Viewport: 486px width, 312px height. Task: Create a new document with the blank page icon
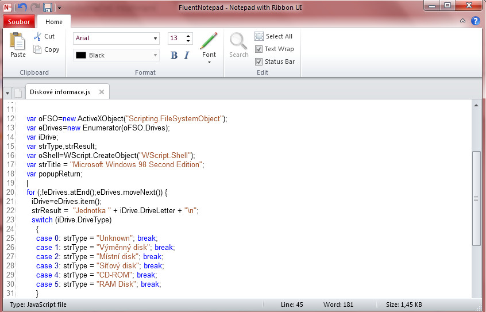click(x=18, y=93)
